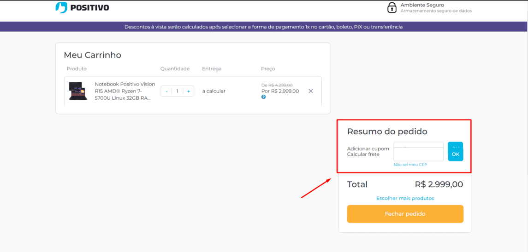This screenshot has width=528, height=252.
Task: Increase notebook quantity with plus button
Action: pyautogui.click(x=189, y=91)
